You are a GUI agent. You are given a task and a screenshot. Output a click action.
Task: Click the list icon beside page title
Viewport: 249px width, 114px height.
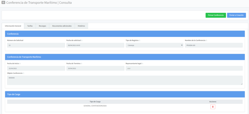tap(4, 3)
